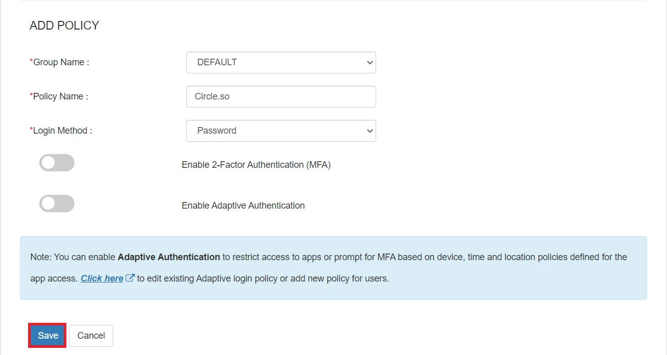This screenshot has height=355, width=667.
Task: Click Save to add the policy
Action: click(x=47, y=335)
